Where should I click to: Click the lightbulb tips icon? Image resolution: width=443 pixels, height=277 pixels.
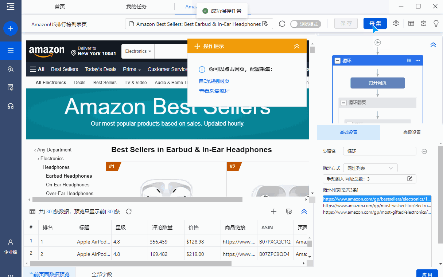pos(436,23)
